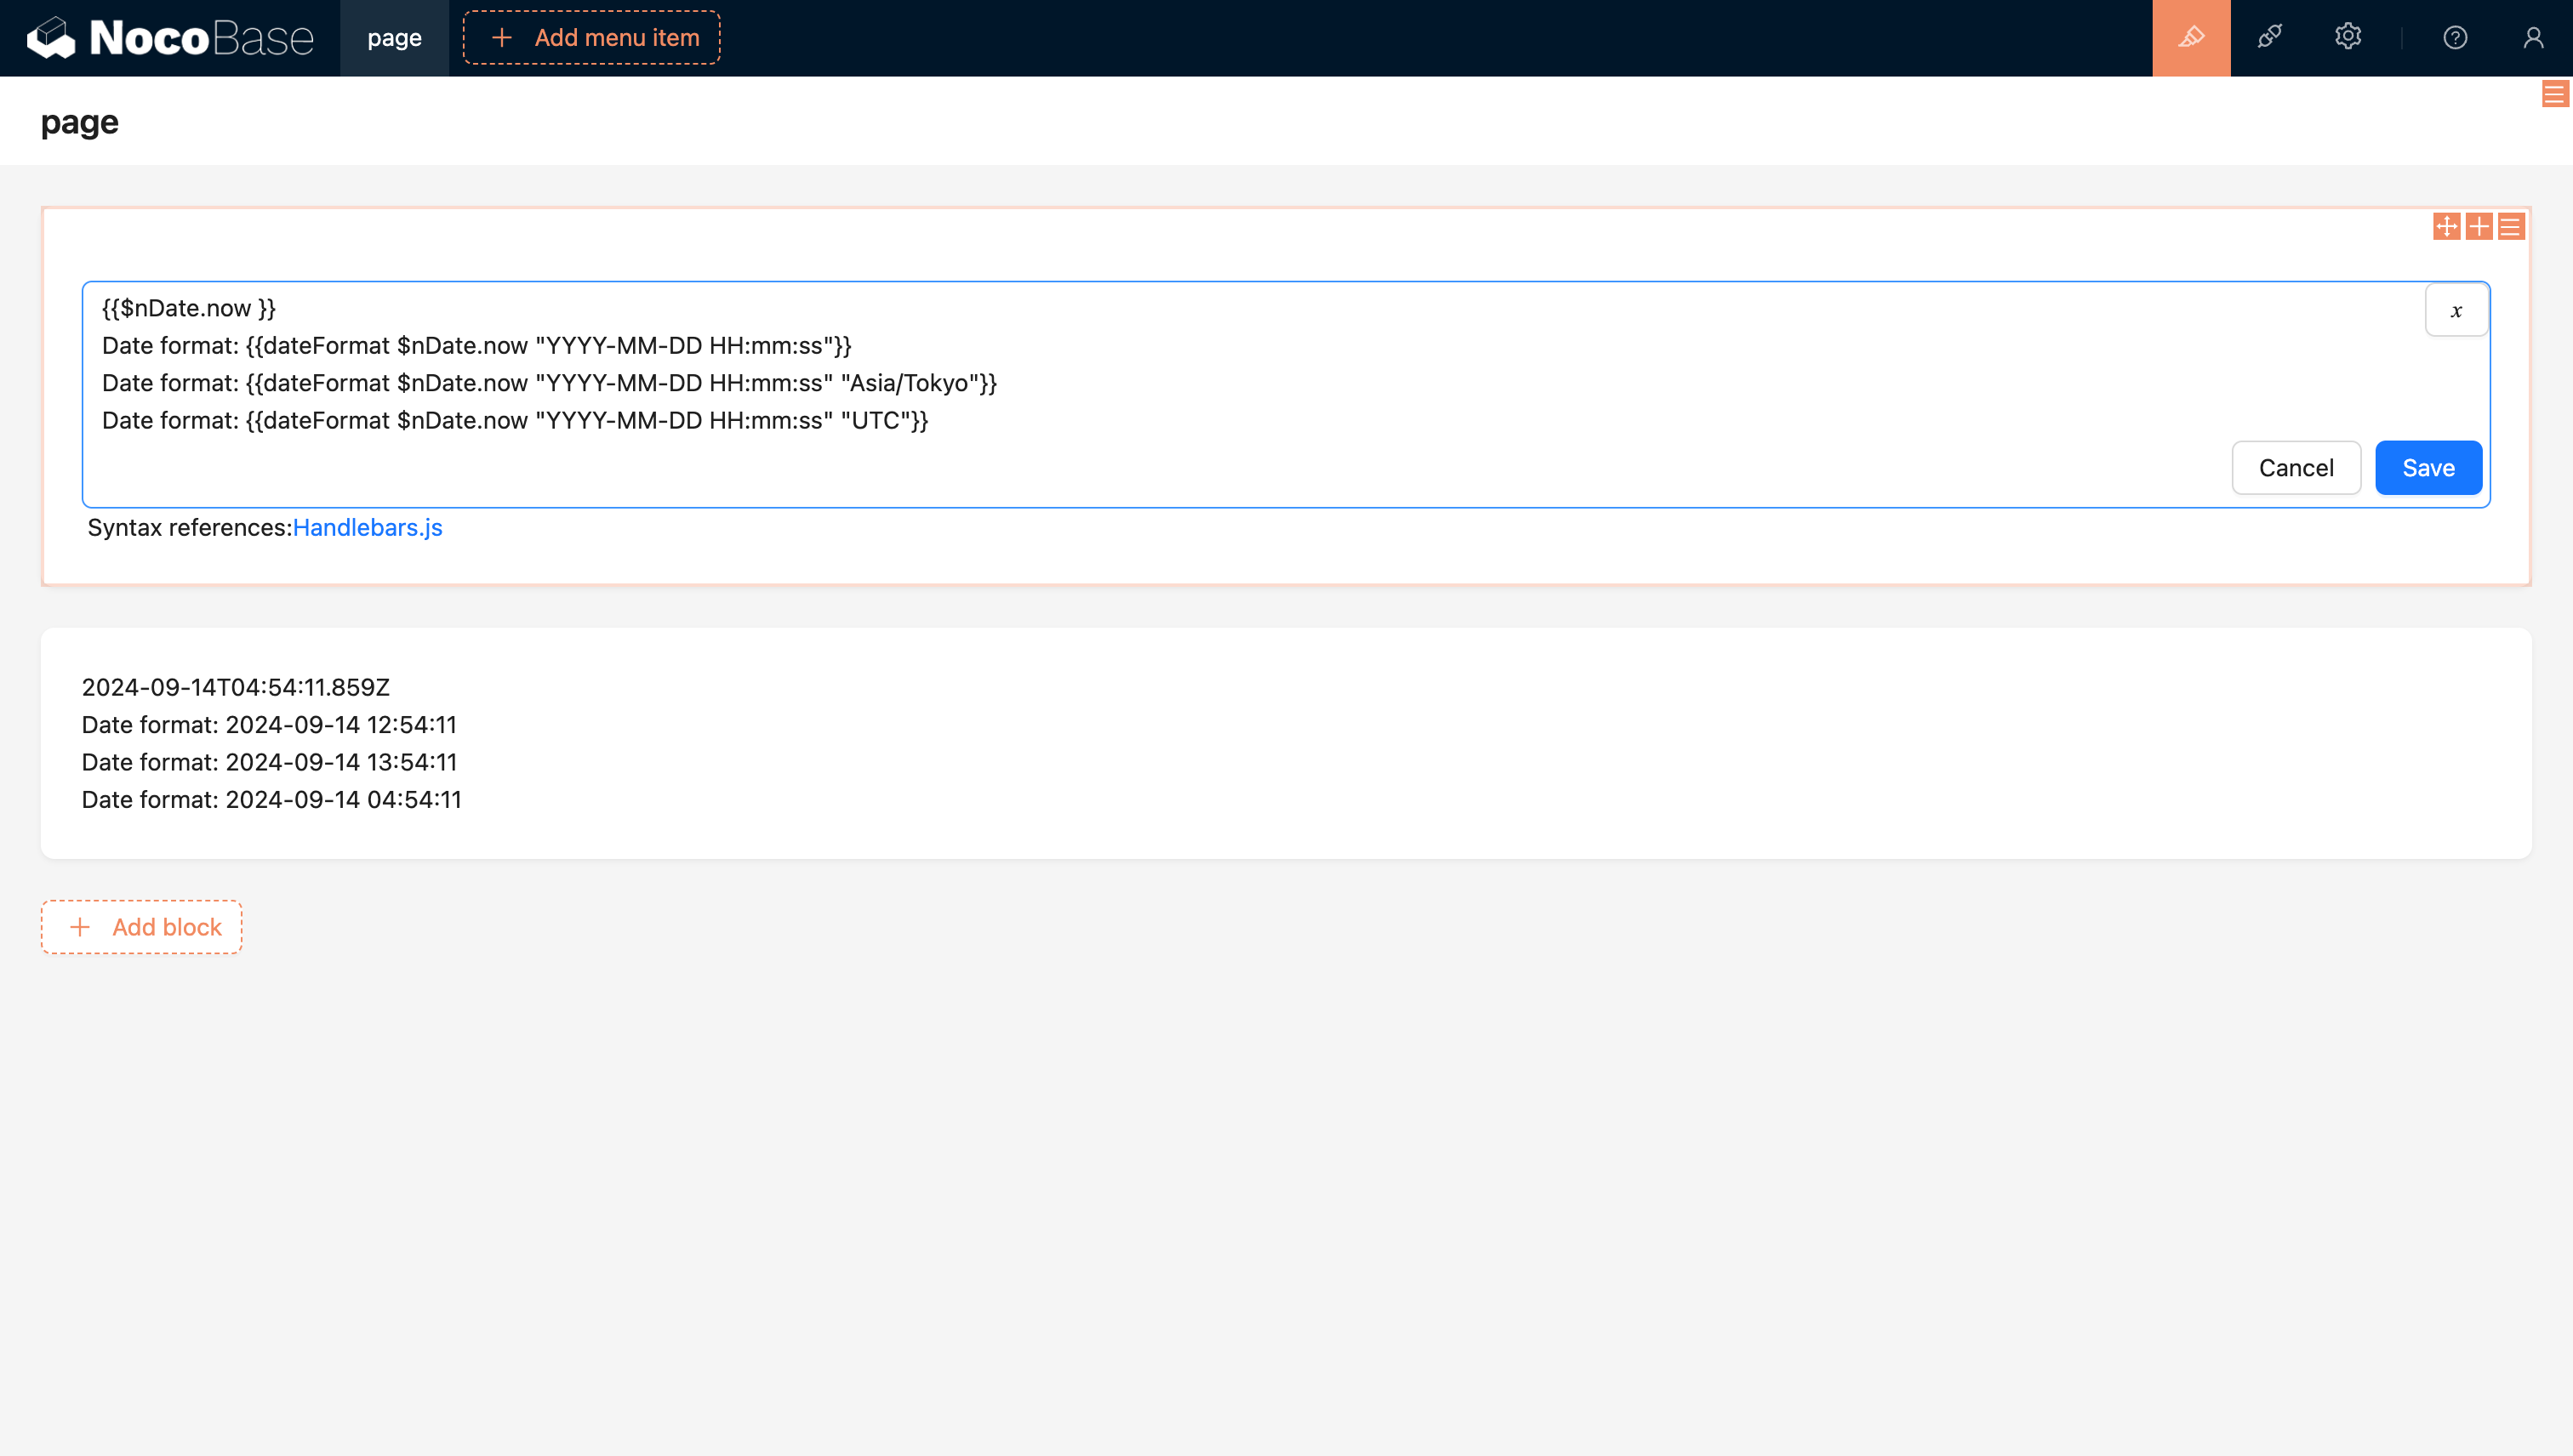Viewport: 2573px width, 1456px height.
Task: Open the Add block menu
Action: click(141, 926)
